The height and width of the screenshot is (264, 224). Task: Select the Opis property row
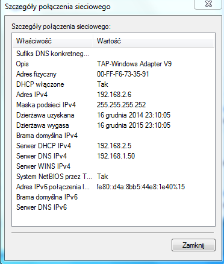tap(114, 64)
